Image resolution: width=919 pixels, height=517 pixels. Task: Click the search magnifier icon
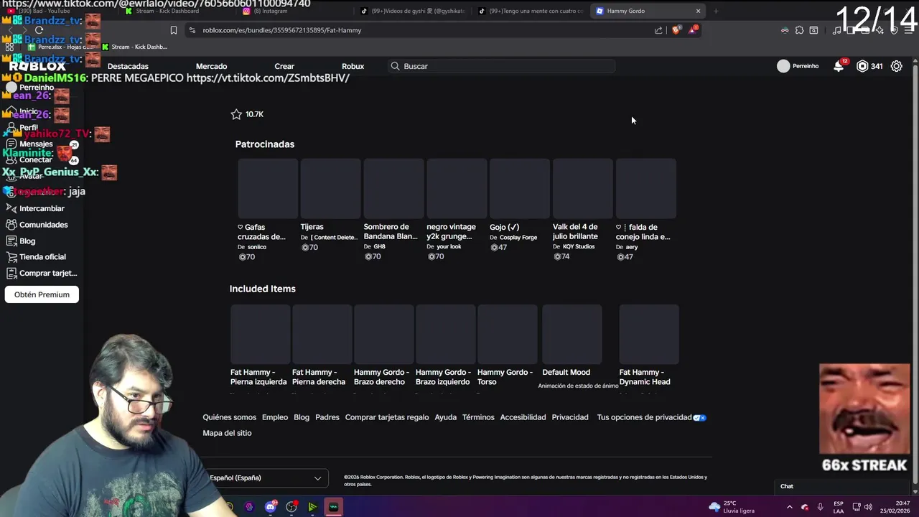point(395,66)
